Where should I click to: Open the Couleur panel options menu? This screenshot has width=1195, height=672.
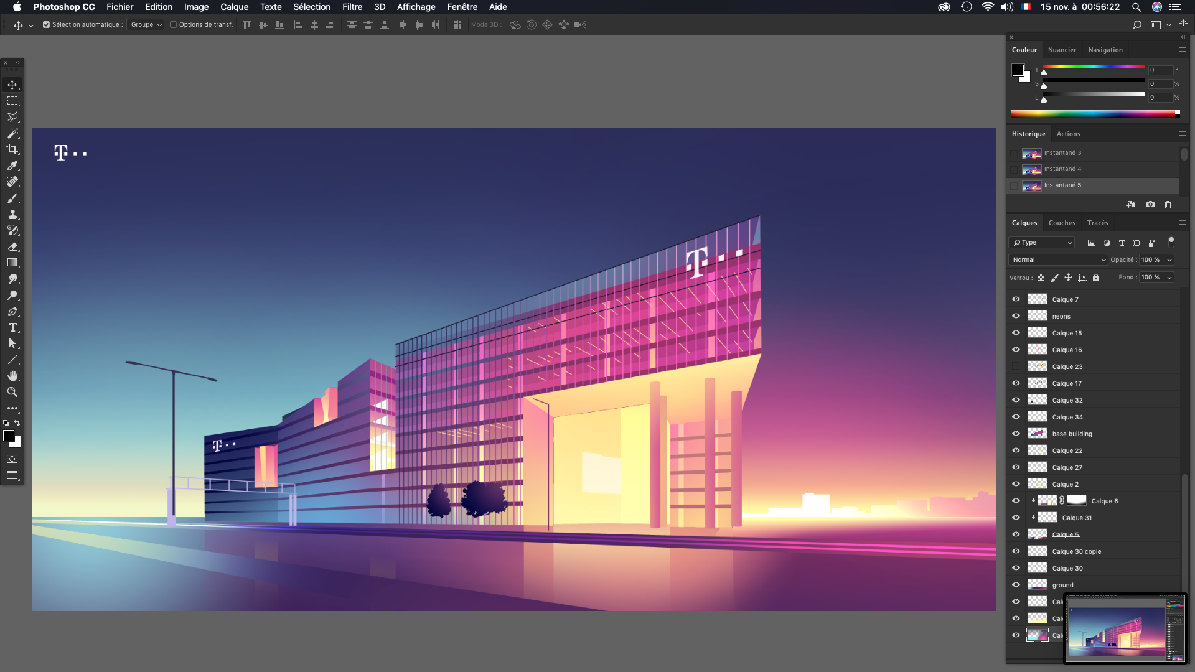click(x=1182, y=50)
